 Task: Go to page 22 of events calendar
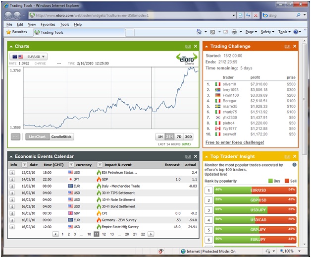(143, 234)
